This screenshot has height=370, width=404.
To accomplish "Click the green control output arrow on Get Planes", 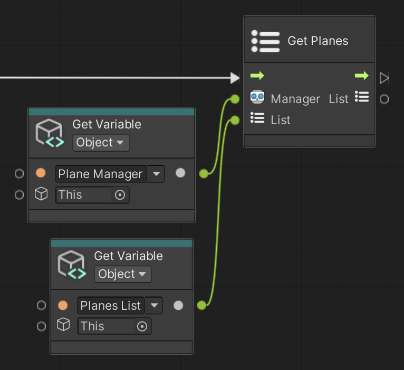I will click(x=361, y=76).
